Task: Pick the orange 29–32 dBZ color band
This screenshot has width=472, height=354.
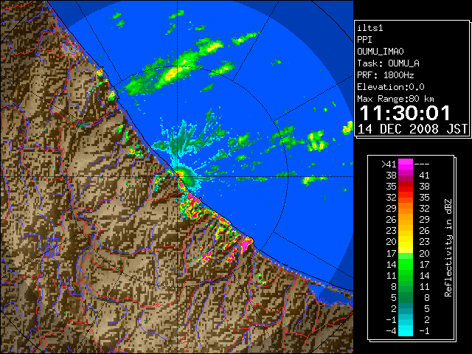Action: point(406,209)
